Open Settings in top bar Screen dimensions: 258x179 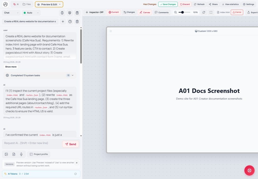click(x=248, y=4)
